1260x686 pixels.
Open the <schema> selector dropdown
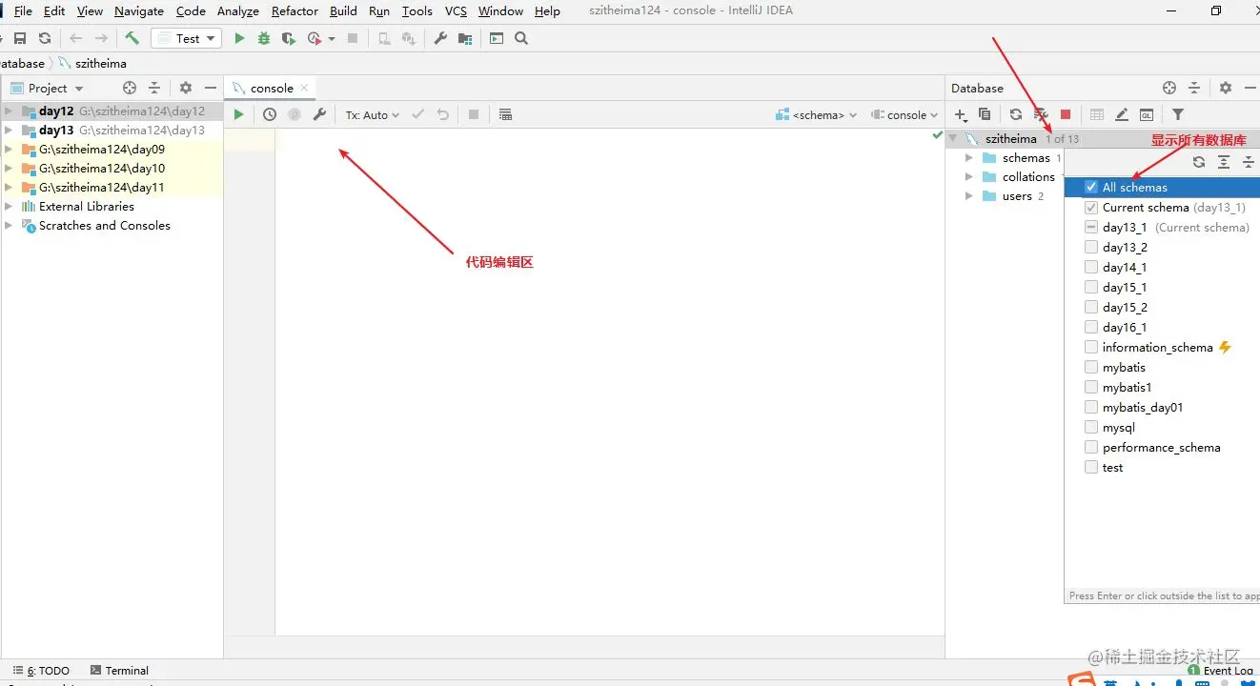817,114
